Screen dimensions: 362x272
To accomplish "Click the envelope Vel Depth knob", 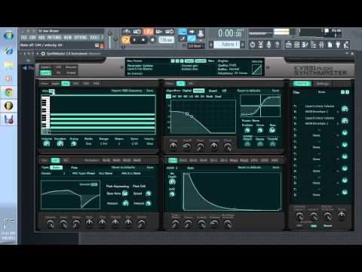I will (x=172, y=181).
